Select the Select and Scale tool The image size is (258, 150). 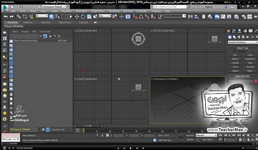89,17
